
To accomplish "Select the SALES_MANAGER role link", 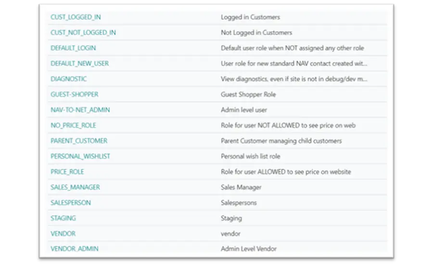I will pos(75,187).
